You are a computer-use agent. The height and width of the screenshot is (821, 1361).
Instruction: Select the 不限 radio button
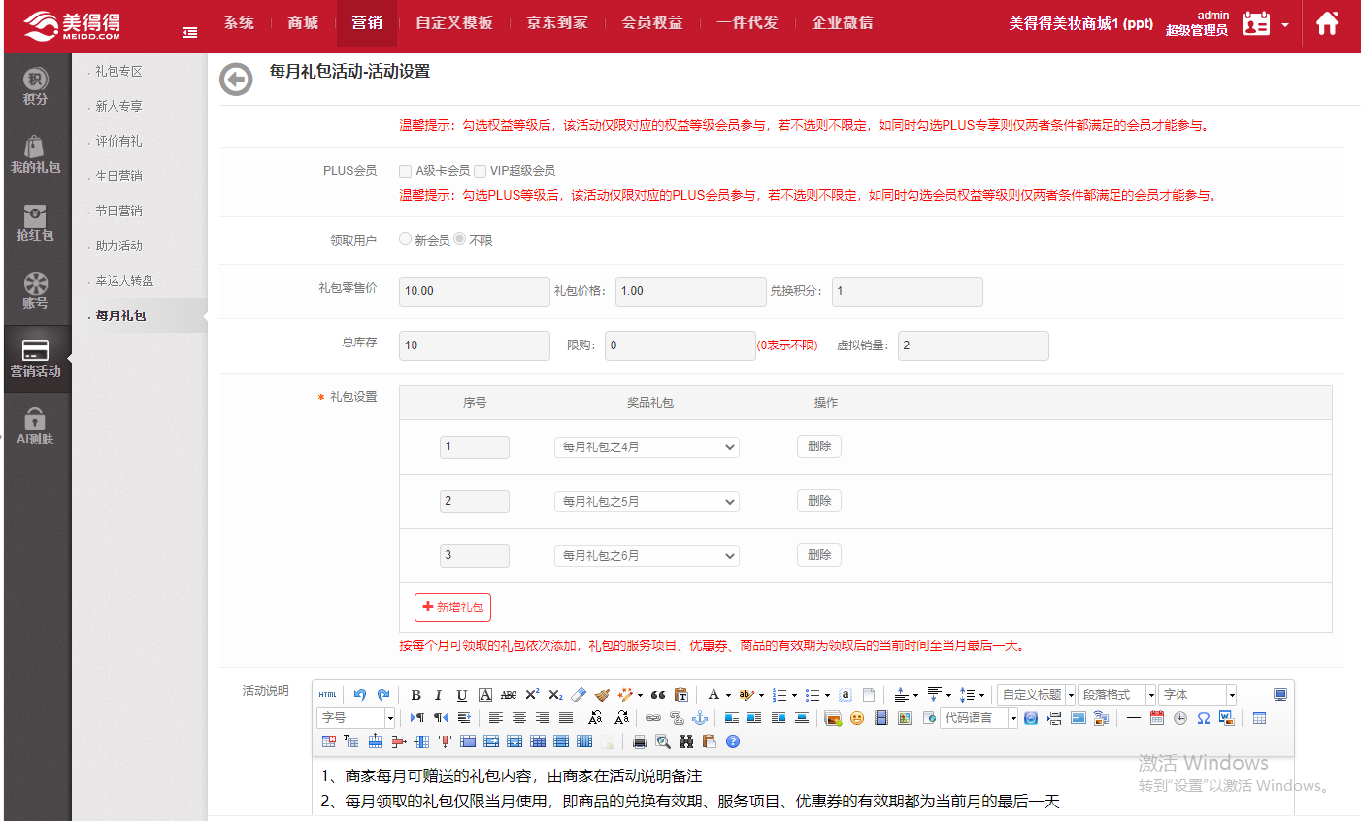pos(460,239)
